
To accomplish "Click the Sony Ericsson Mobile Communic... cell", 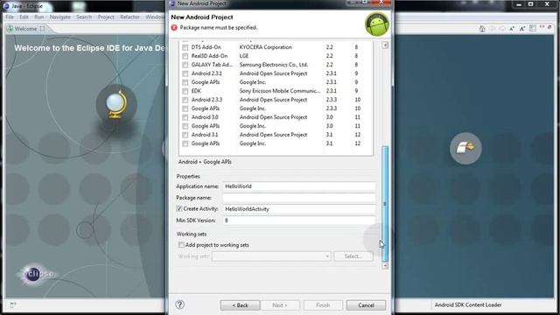I will pyautogui.click(x=280, y=91).
